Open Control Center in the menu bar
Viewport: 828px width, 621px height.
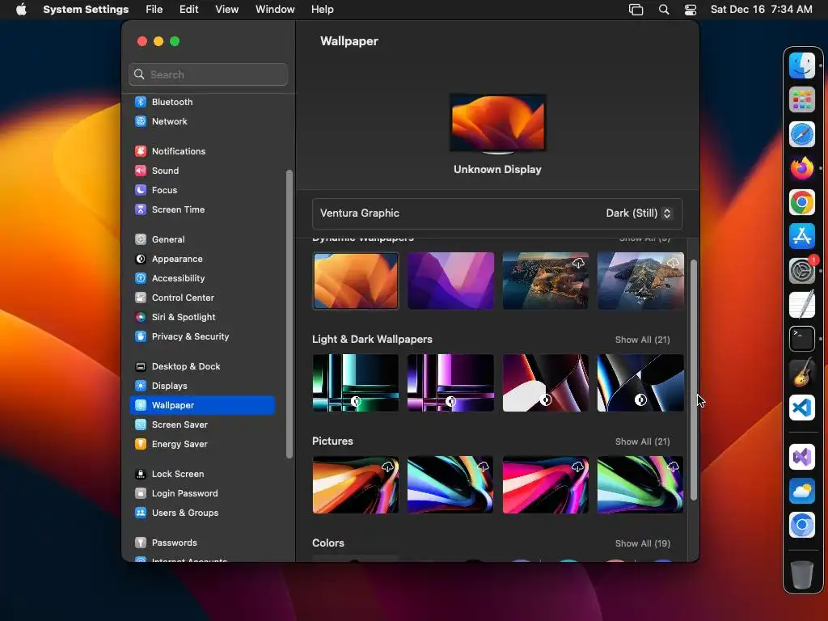point(691,10)
